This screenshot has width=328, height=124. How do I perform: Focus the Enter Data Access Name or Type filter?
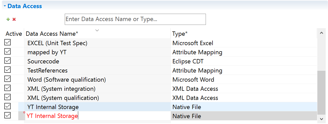coord(135,19)
